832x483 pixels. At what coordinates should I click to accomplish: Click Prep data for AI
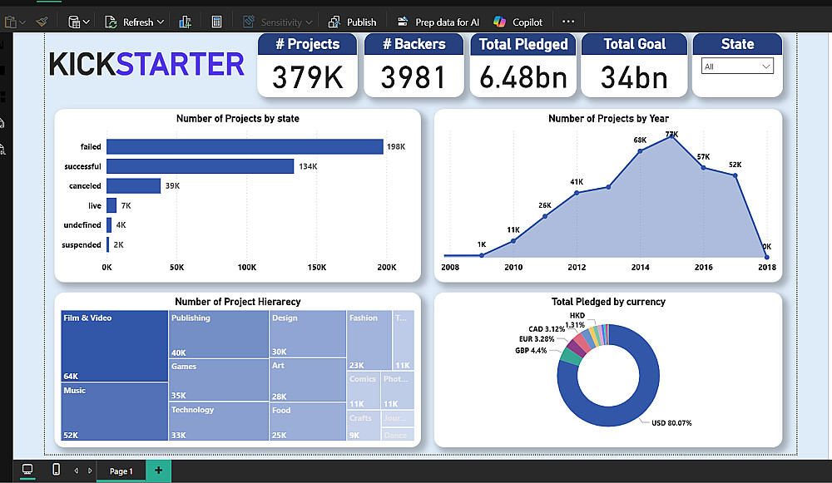point(438,22)
